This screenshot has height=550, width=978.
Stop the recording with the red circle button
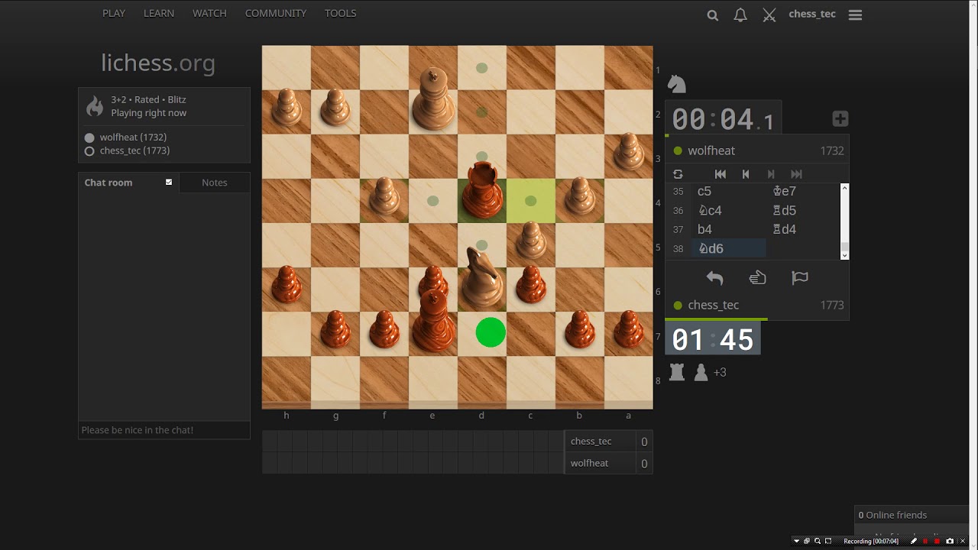[x=937, y=541]
